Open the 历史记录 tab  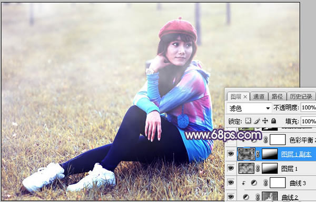(301, 97)
